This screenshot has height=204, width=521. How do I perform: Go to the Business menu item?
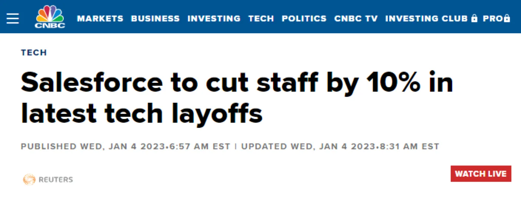[x=155, y=18]
